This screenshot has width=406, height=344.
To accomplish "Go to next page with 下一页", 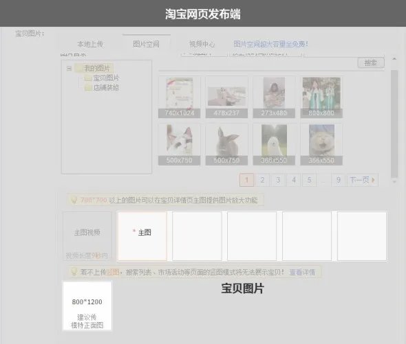I will (x=362, y=180).
